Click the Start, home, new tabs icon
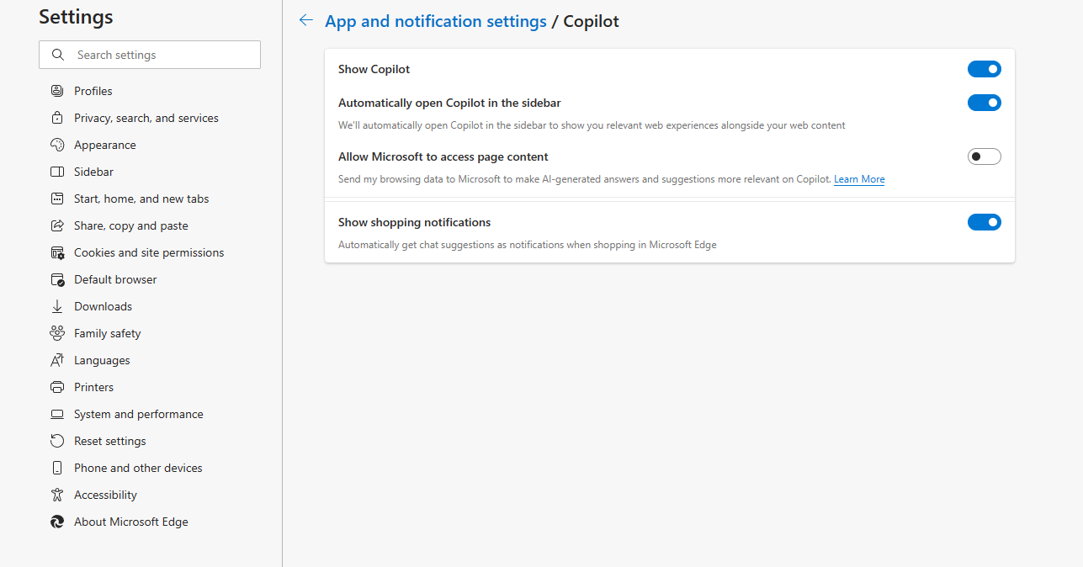The height and width of the screenshot is (567, 1083). (57, 199)
